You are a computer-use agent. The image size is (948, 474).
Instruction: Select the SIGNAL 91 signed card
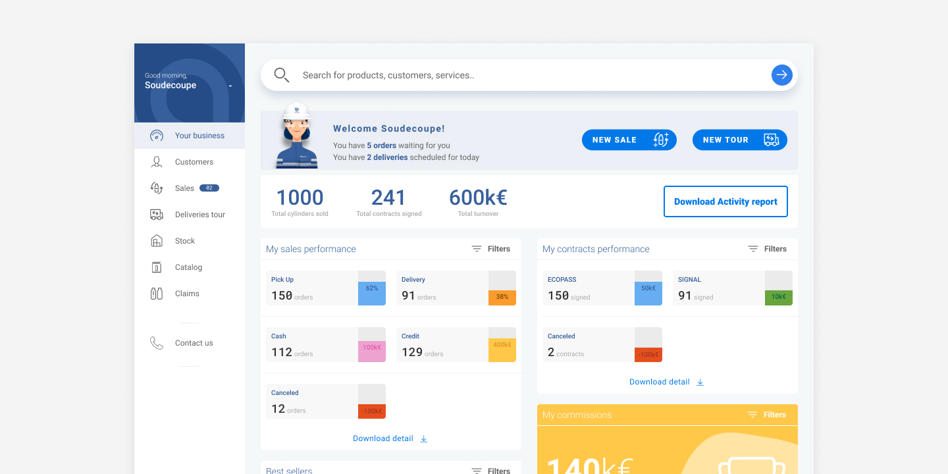point(733,288)
